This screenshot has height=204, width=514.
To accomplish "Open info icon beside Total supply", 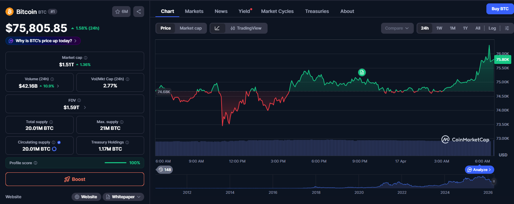I will [x=51, y=122].
